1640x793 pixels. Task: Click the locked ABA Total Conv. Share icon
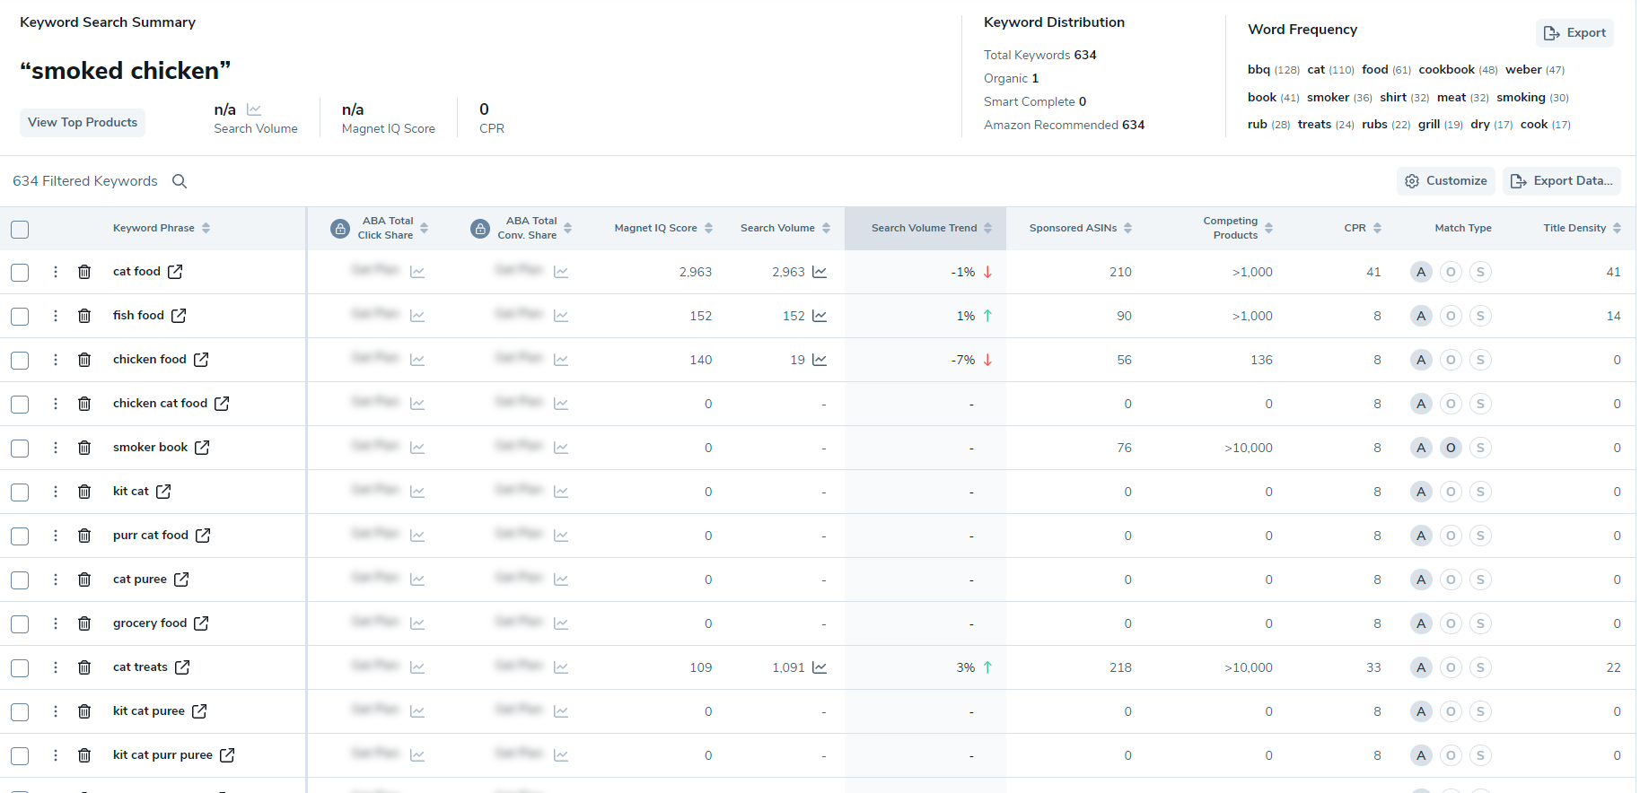click(x=480, y=229)
